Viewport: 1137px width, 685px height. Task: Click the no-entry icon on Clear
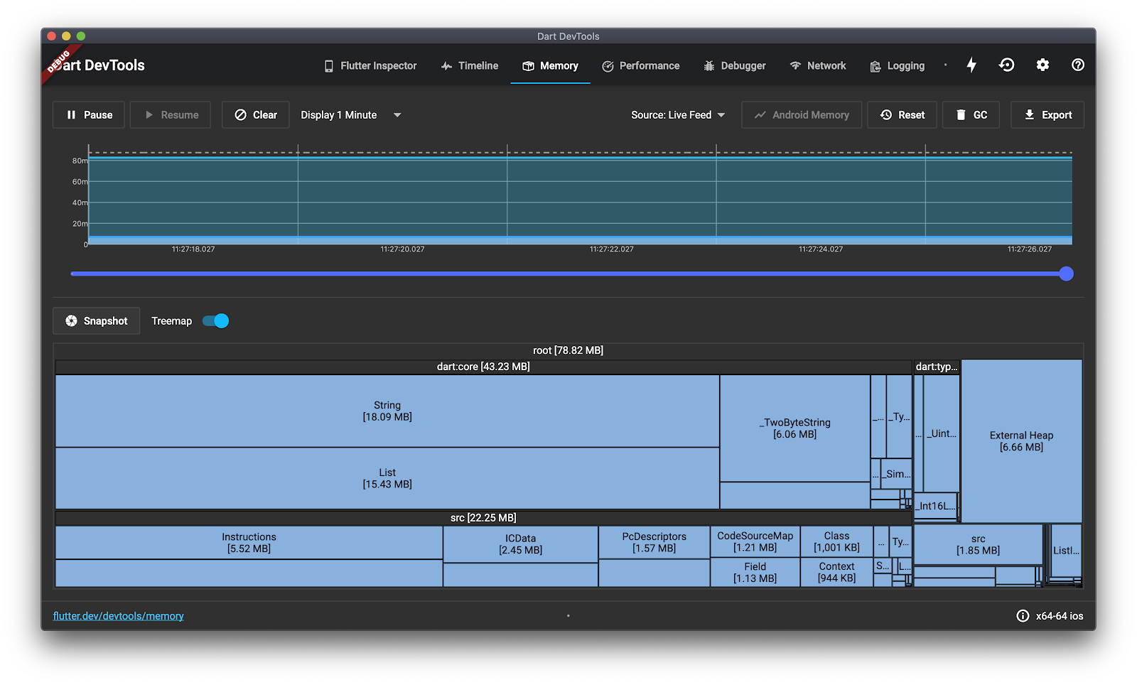241,115
